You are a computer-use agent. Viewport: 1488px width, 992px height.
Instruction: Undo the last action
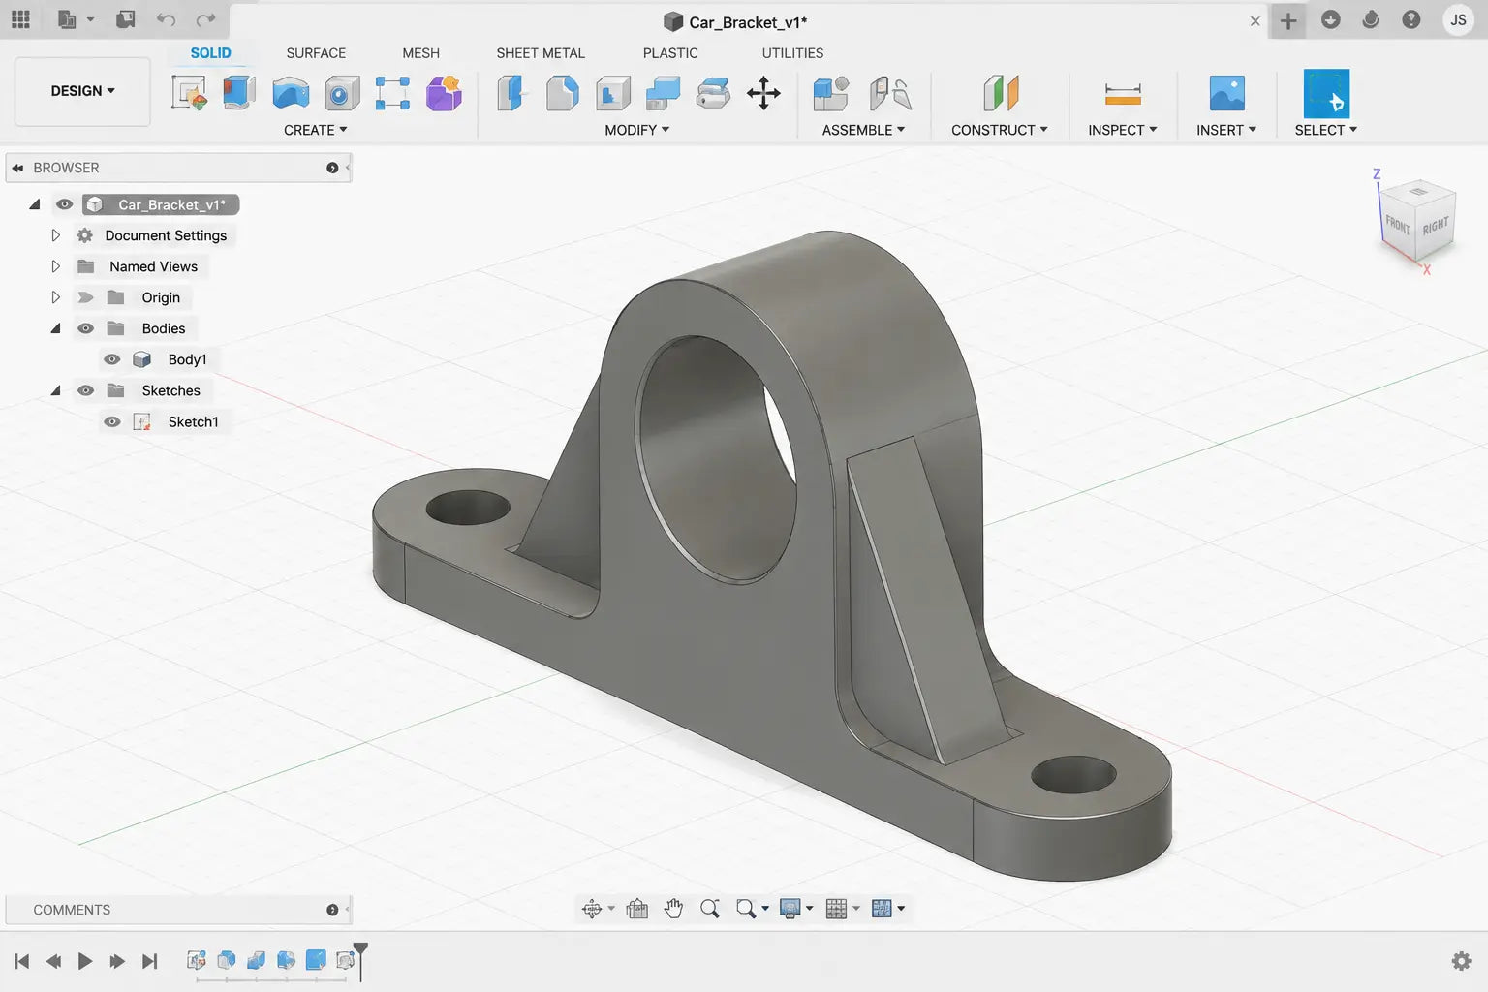(x=166, y=19)
